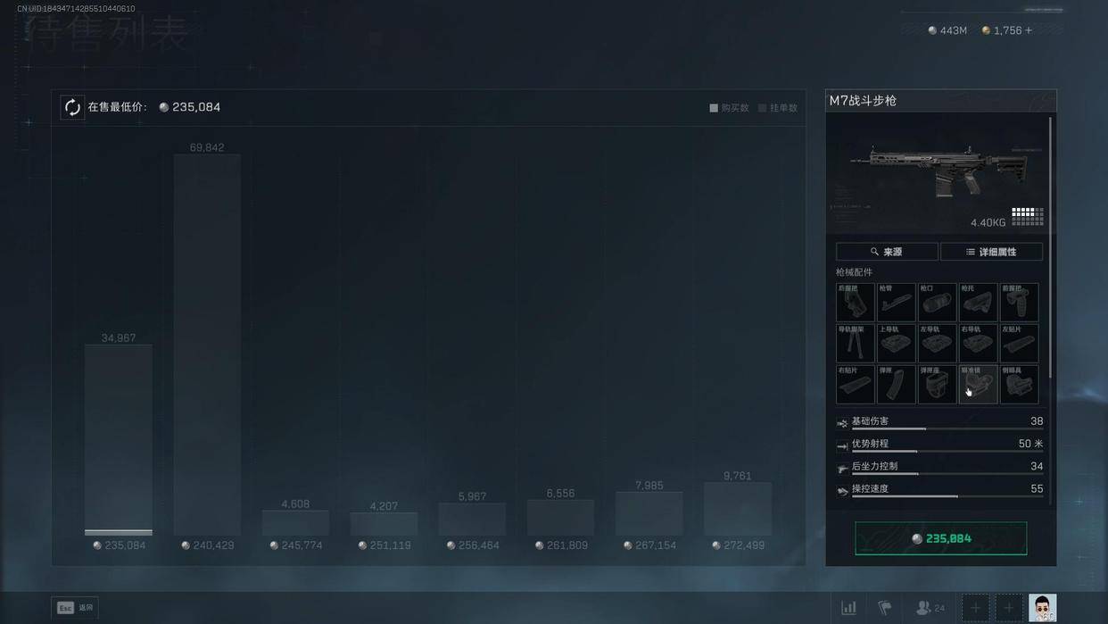The height and width of the screenshot is (624, 1108).
Task: Select the 导轨脚架 bipod attachment slot
Action: 855,344
